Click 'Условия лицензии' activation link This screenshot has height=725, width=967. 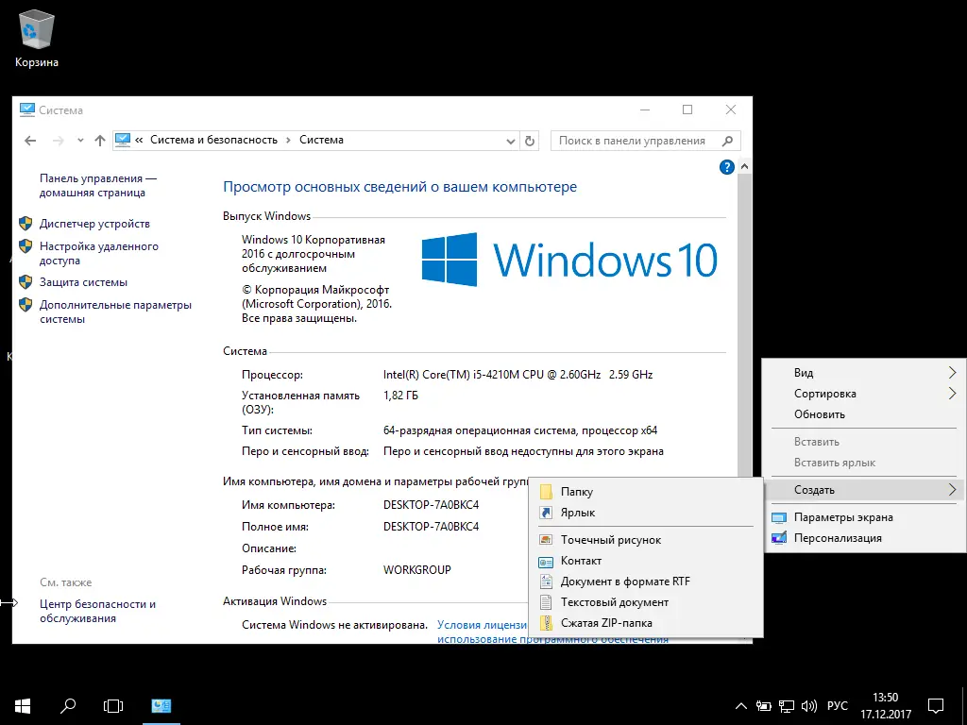483,625
